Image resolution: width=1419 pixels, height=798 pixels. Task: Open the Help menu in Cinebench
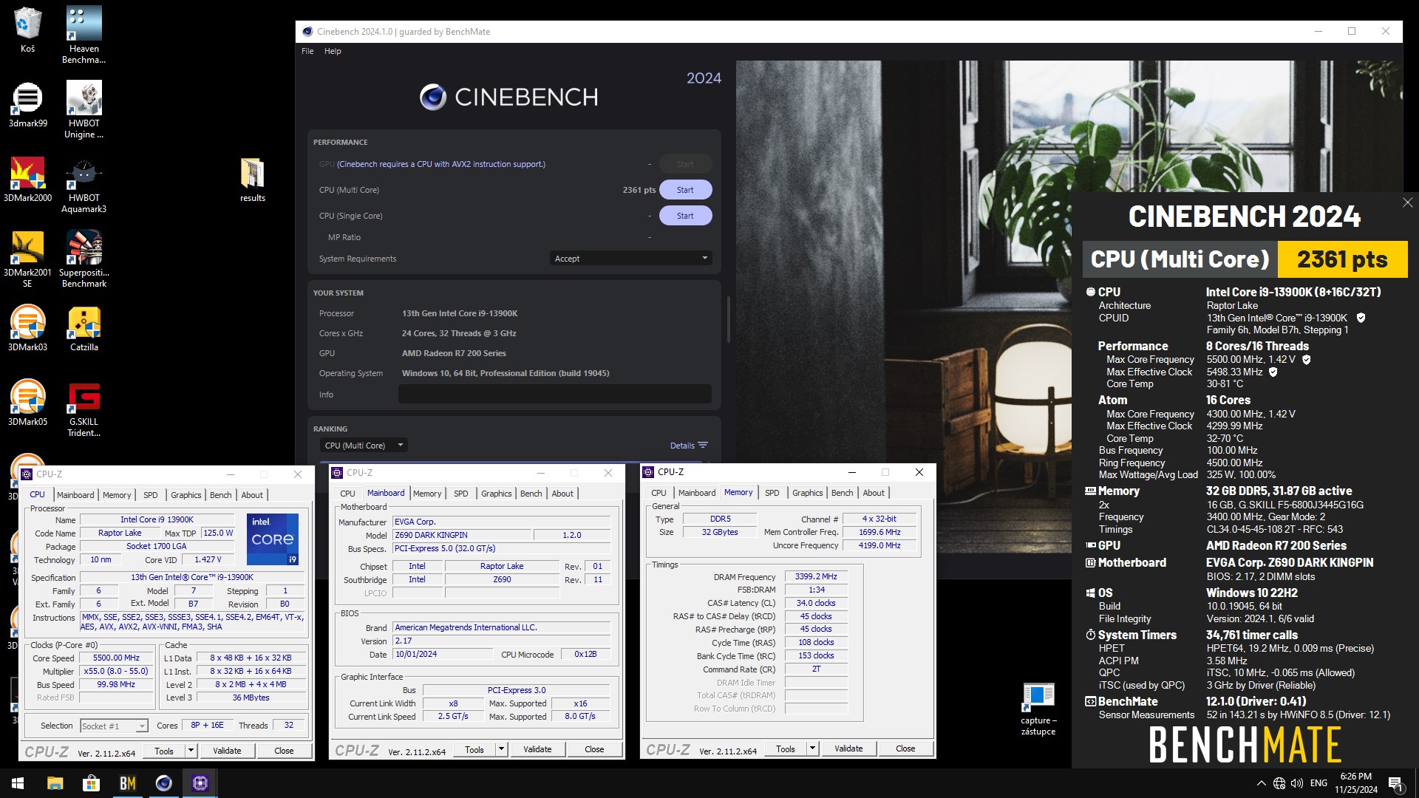[333, 51]
